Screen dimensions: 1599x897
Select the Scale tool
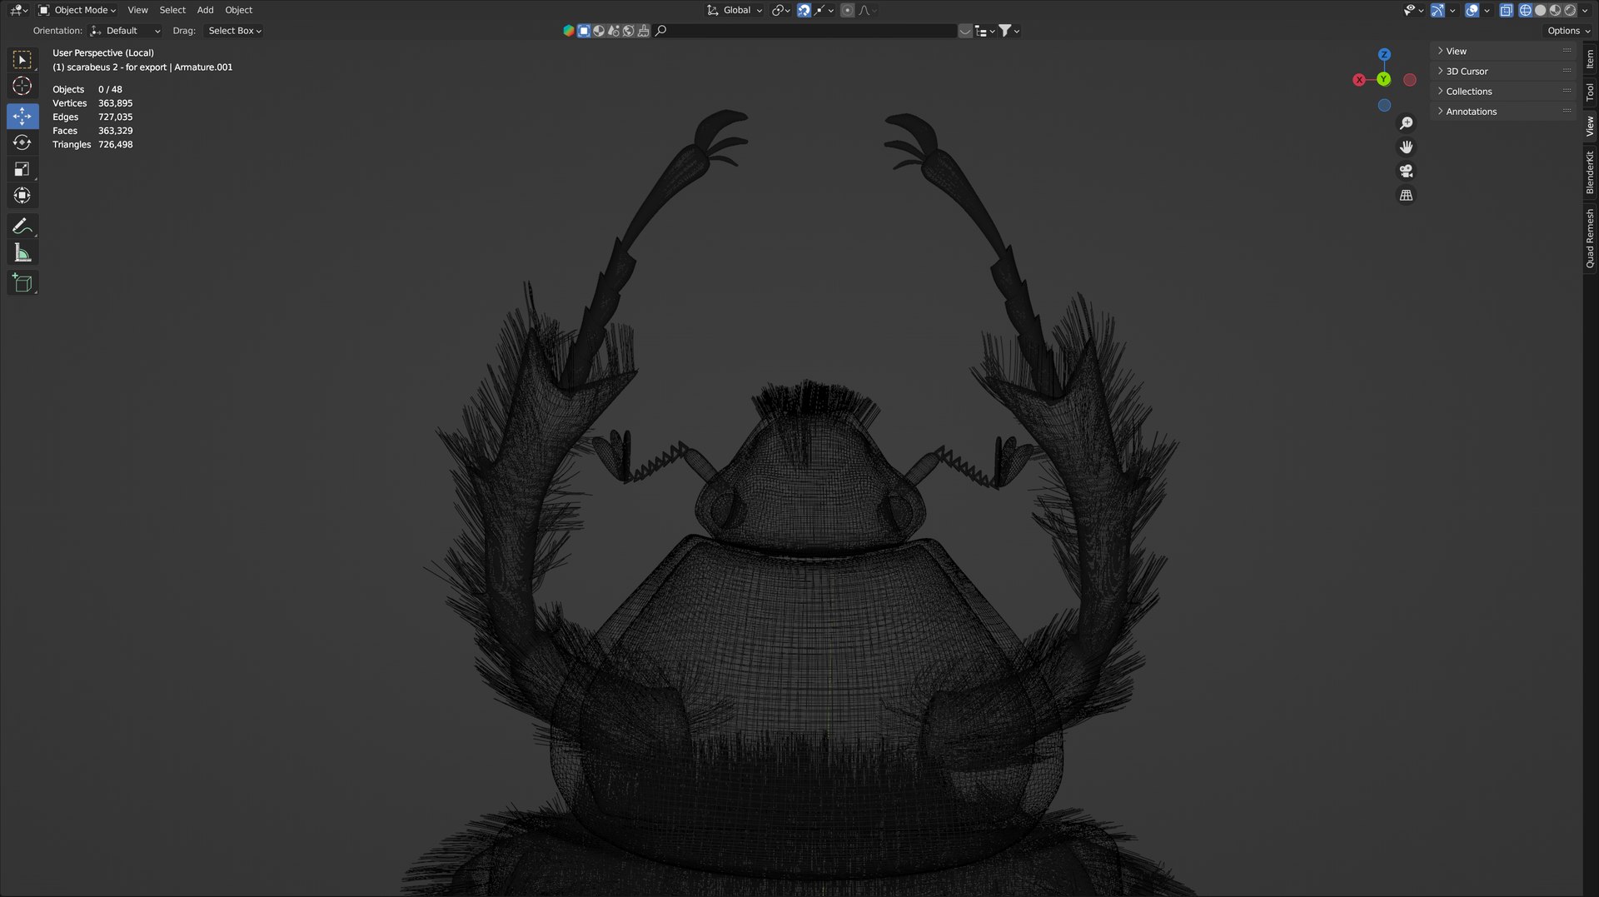[22, 169]
